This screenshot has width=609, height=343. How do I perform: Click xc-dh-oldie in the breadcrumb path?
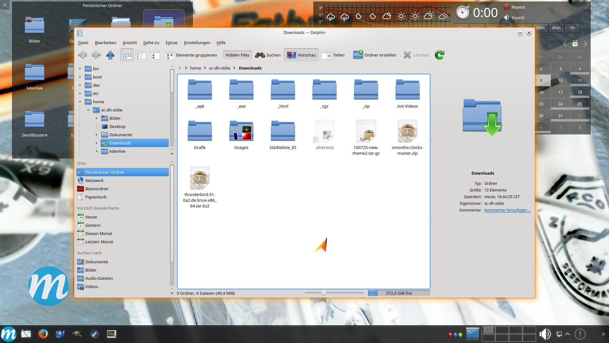(219, 68)
